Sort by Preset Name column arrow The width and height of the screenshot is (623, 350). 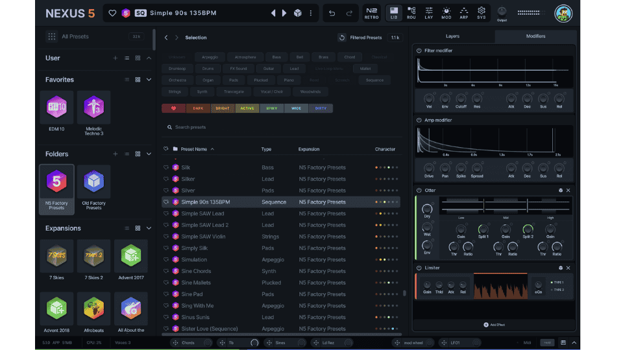[x=212, y=149]
